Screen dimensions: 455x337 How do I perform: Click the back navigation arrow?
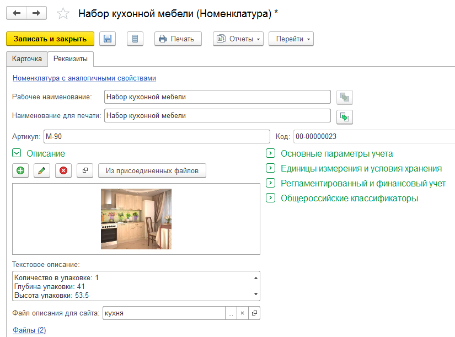17,13
